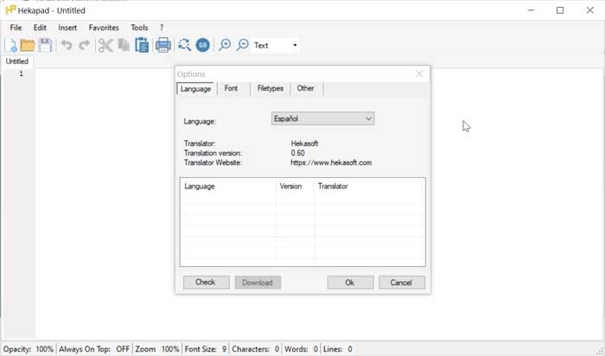This screenshot has width=605, height=356.
Task: Click the Redo arrow icon
Action: (x=84, y=46)
